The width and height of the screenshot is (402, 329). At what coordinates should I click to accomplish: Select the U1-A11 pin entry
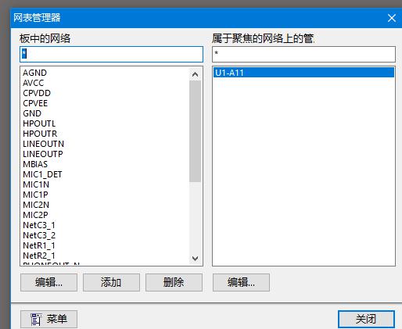[x=303, y=73]
